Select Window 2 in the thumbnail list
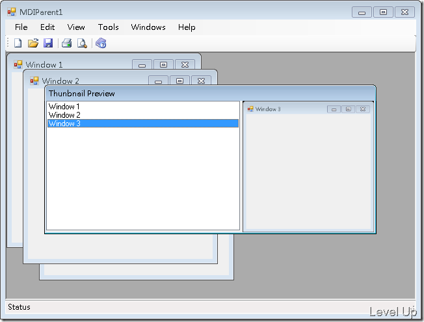Image resolution: width=424 pixels, height=322 pixels. [x=143, y=115]
